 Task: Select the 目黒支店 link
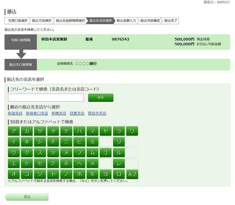[x=77, y=113]
